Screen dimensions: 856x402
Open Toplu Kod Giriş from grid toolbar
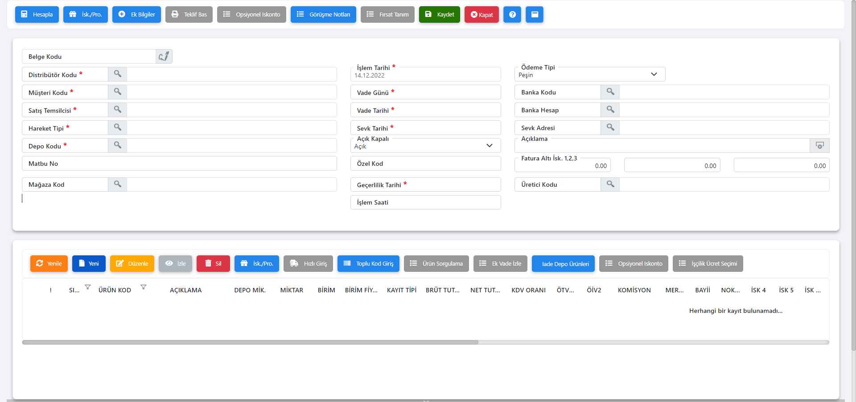pyautogui.click(x=368, y=263)
